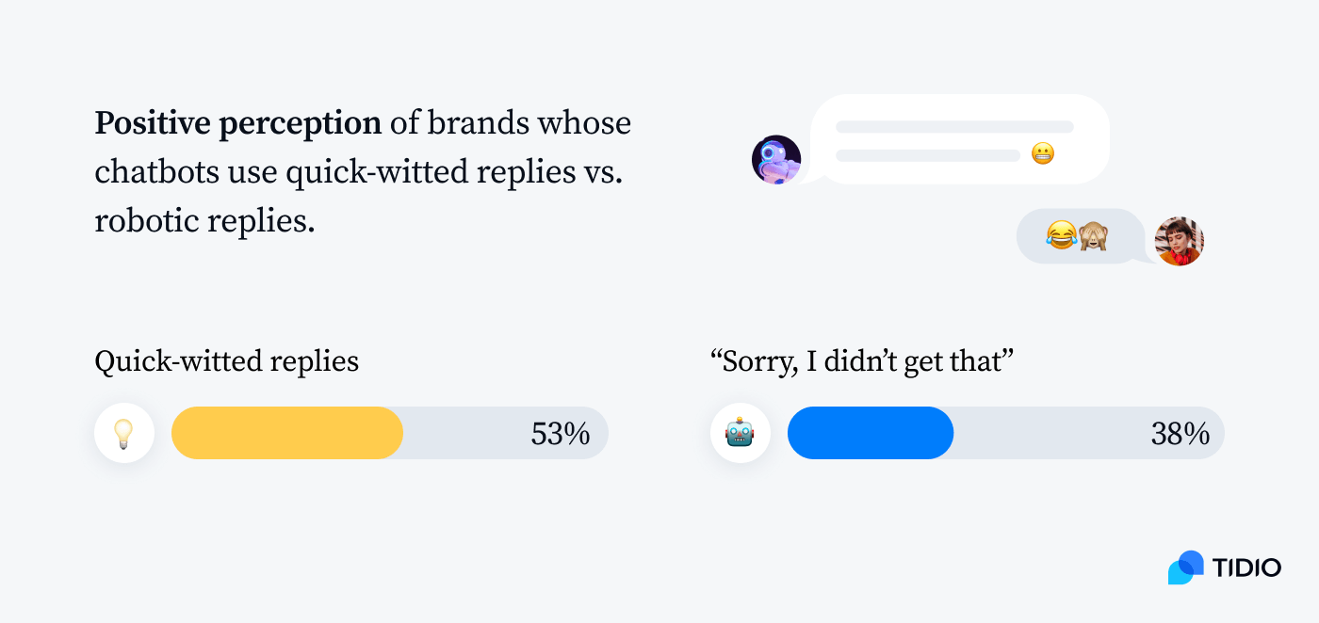The width and height of the screenshot is (1319, 623).
Task: Select the chatbot robot avatar
Action: coord(776,159)
